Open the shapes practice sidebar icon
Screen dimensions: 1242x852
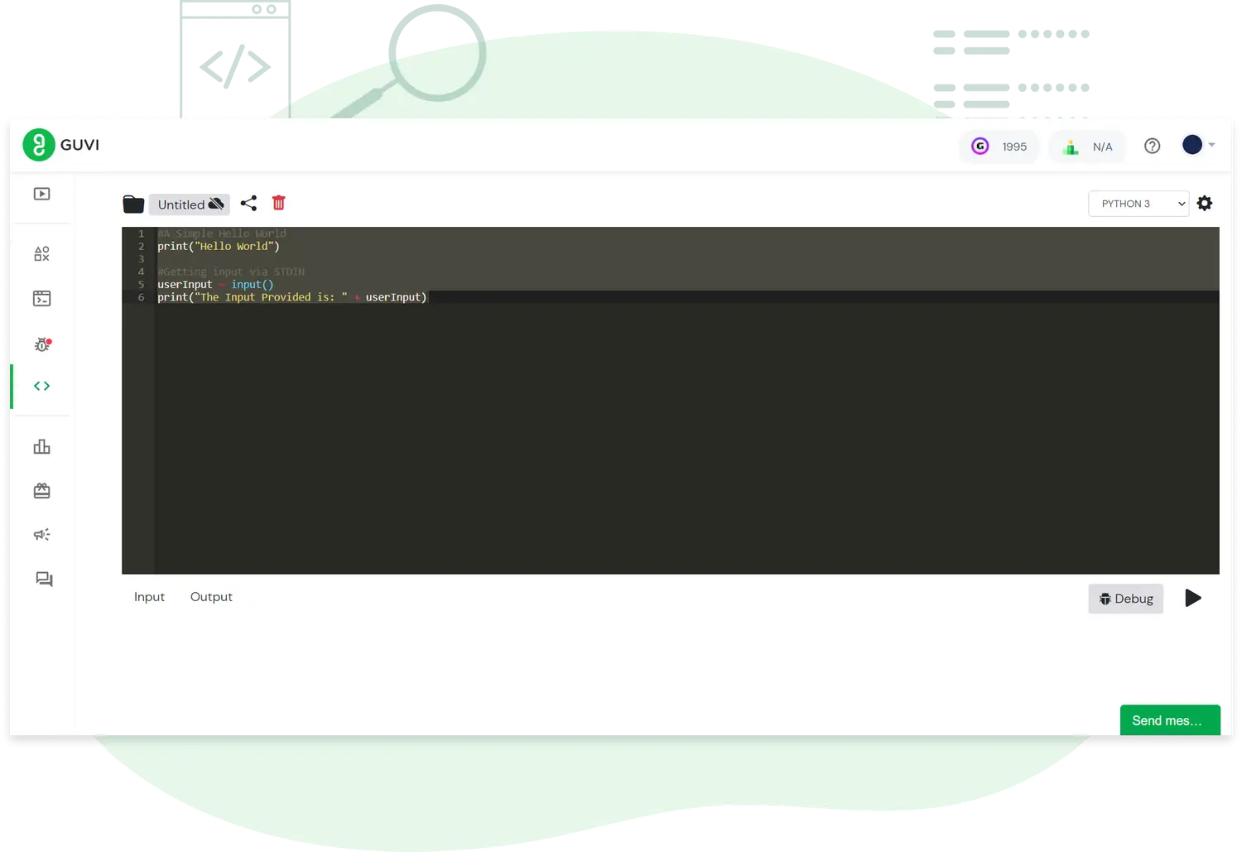(41, 254)
